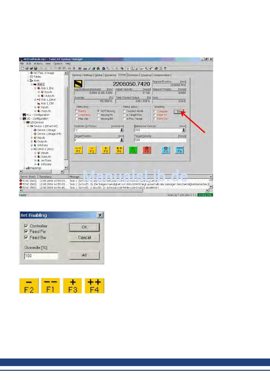Close the Set Enabling dialog
This screenshot has width=270, height=382.
(x=100, y=215)
